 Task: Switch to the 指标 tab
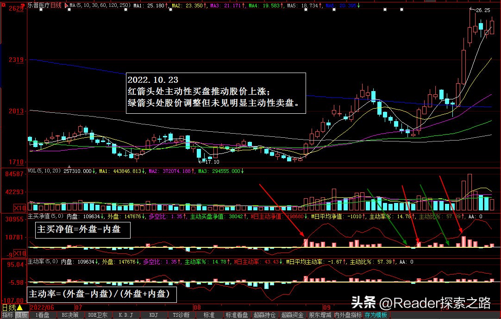pyautogui.click(x=8, y=315)
